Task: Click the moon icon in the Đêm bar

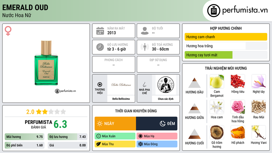Action: tap(163, 124)
